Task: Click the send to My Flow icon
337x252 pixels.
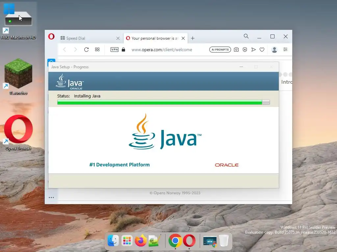Action: tap(253, 50)
